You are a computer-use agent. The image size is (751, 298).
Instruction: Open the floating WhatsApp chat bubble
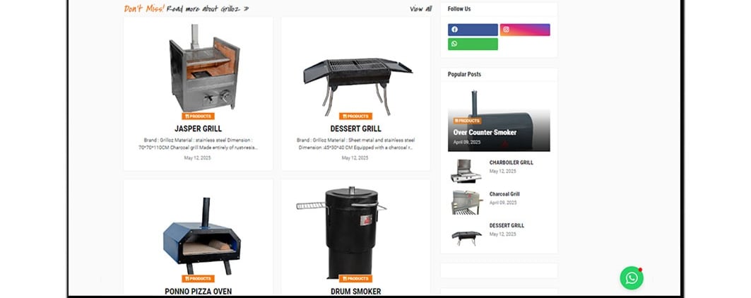pos(632,278)
